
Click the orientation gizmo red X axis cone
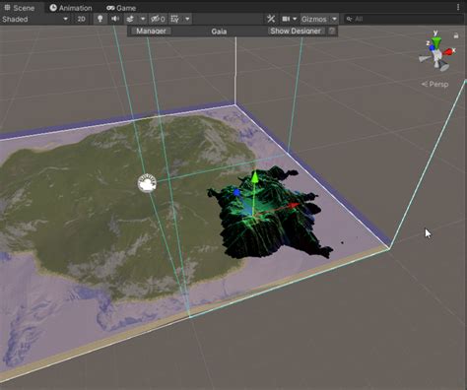448,52
